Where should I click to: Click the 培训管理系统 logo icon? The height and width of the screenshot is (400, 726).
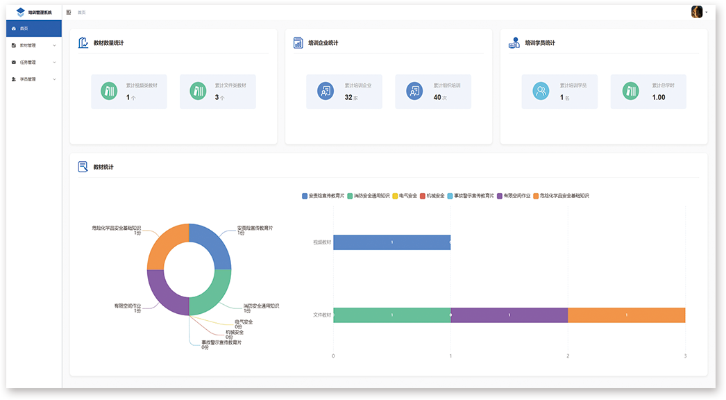[20, 12]
